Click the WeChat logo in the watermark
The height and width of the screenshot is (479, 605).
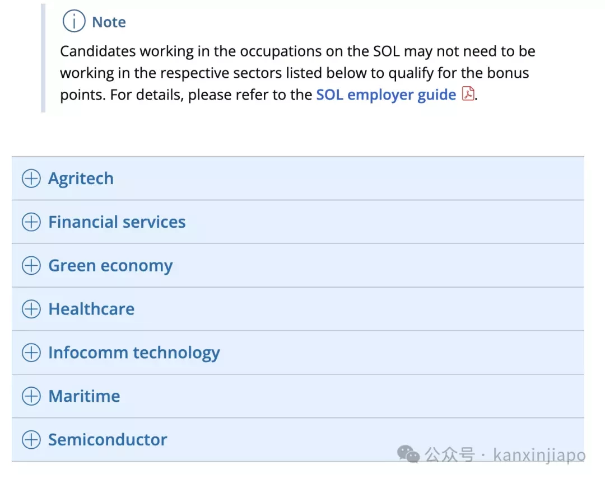(x=408, y=454)
